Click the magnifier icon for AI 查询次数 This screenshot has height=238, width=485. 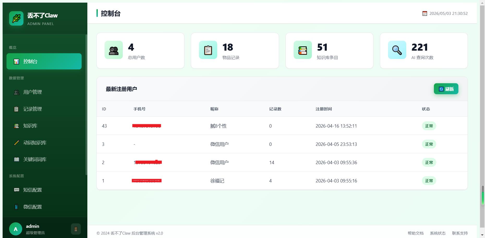pyautogui.click(x=397, y=50)
